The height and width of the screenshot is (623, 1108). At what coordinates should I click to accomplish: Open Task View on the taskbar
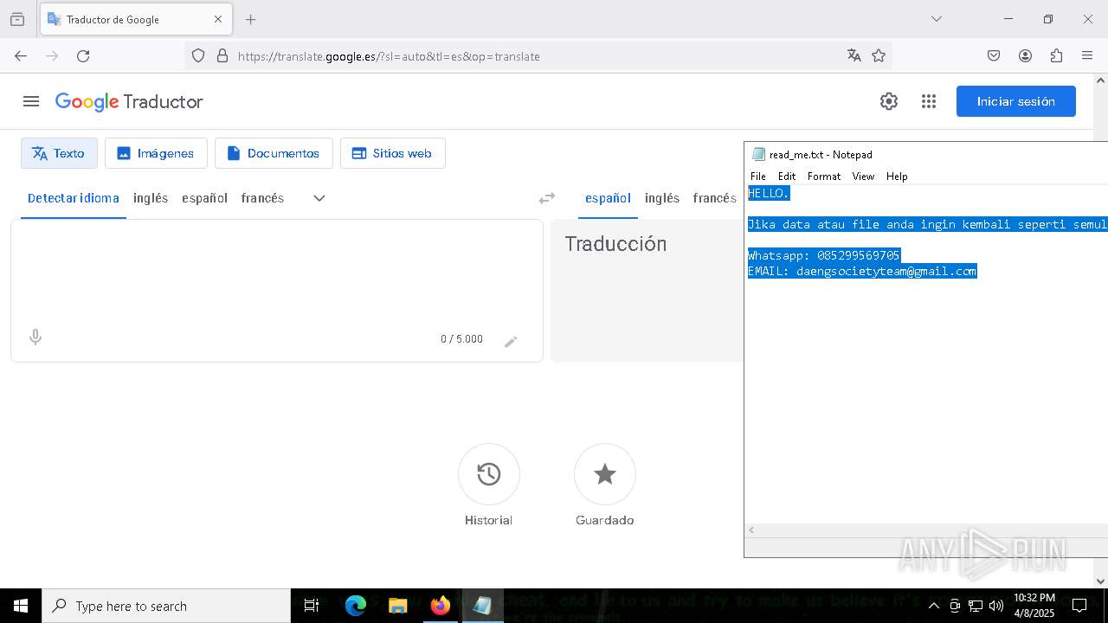(x=312, y=606)
